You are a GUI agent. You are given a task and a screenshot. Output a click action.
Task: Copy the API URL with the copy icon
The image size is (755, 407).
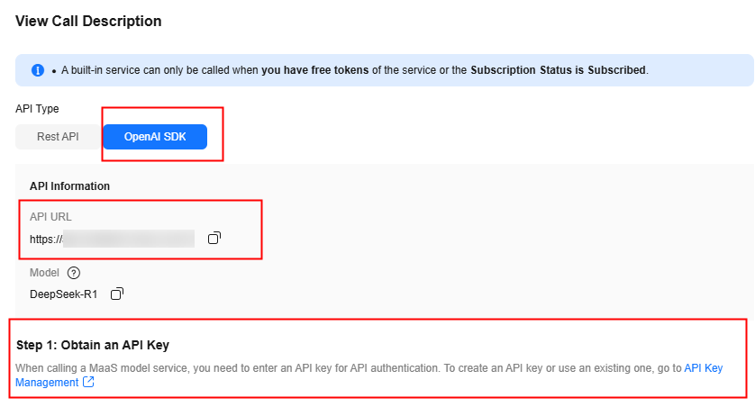pyautogui.click(x=214, y=238)
